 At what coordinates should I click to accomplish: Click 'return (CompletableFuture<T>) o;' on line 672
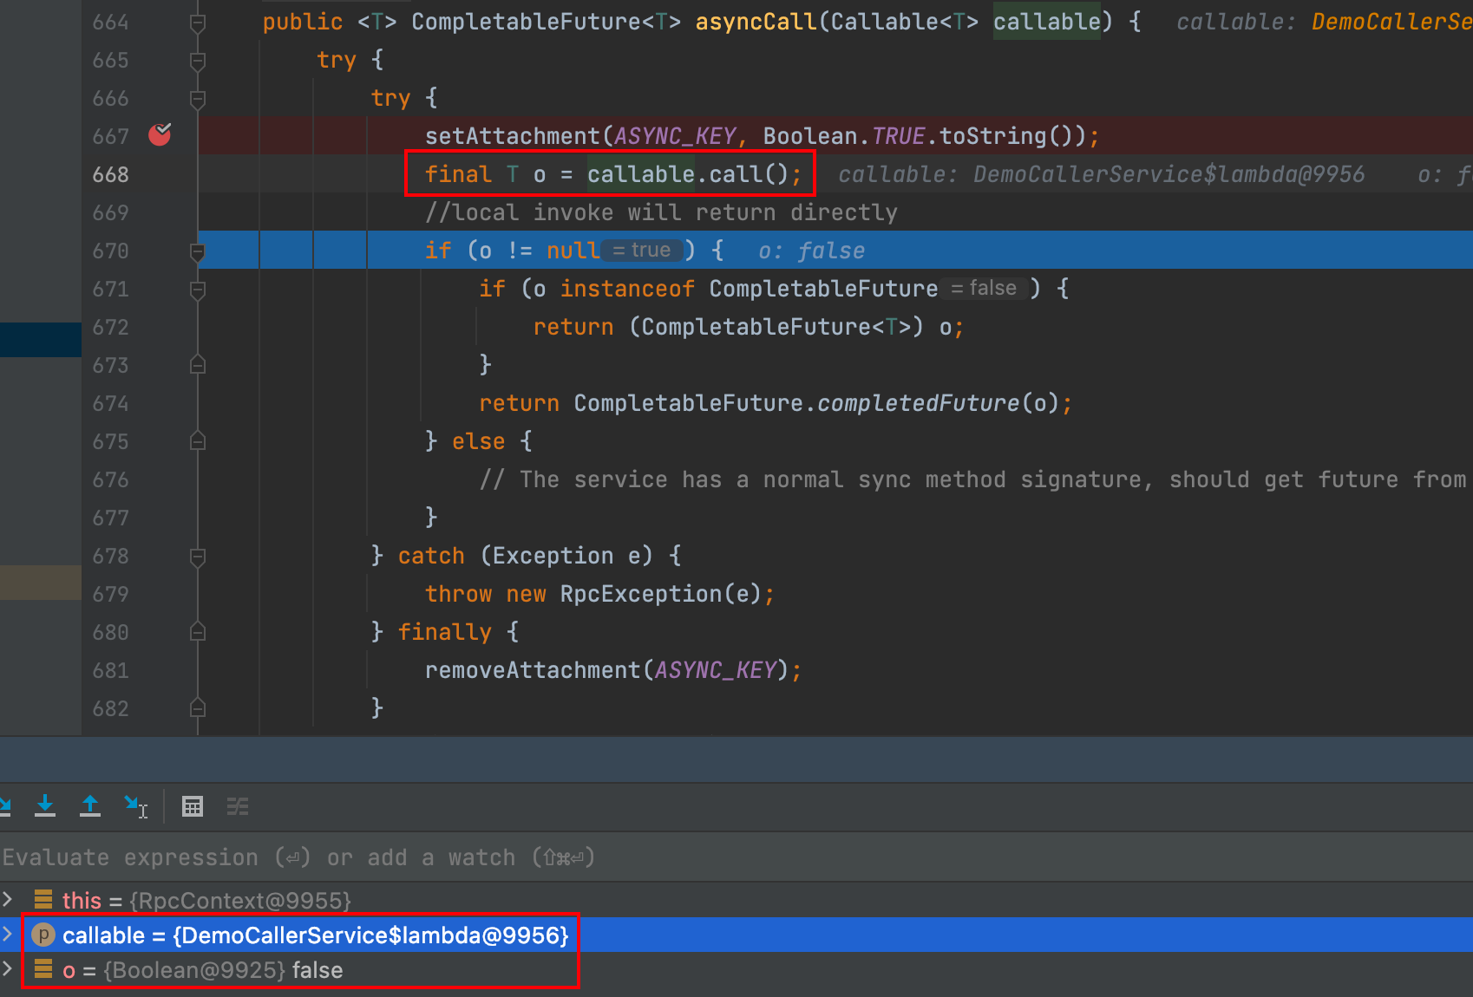pyautogui.click(x=749, y=327)
